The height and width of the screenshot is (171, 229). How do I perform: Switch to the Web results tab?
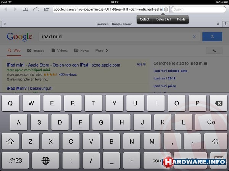pyautogui.click(x=14, y=51)
